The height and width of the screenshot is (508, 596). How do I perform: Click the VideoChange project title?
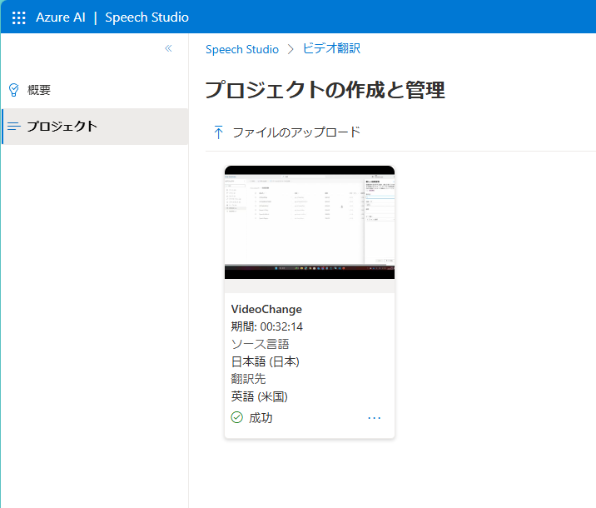pos(266,309)
